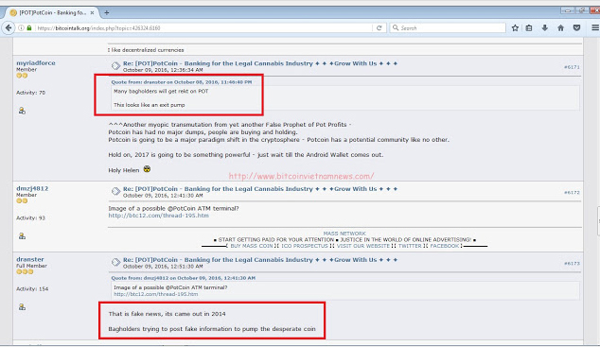Viewport: 600px width, 347px height.
Task: Click the 'Full Member' rank text
Action: click(x=31, y=266)
